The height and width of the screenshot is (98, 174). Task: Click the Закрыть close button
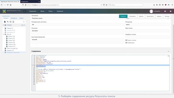point(159,16)
